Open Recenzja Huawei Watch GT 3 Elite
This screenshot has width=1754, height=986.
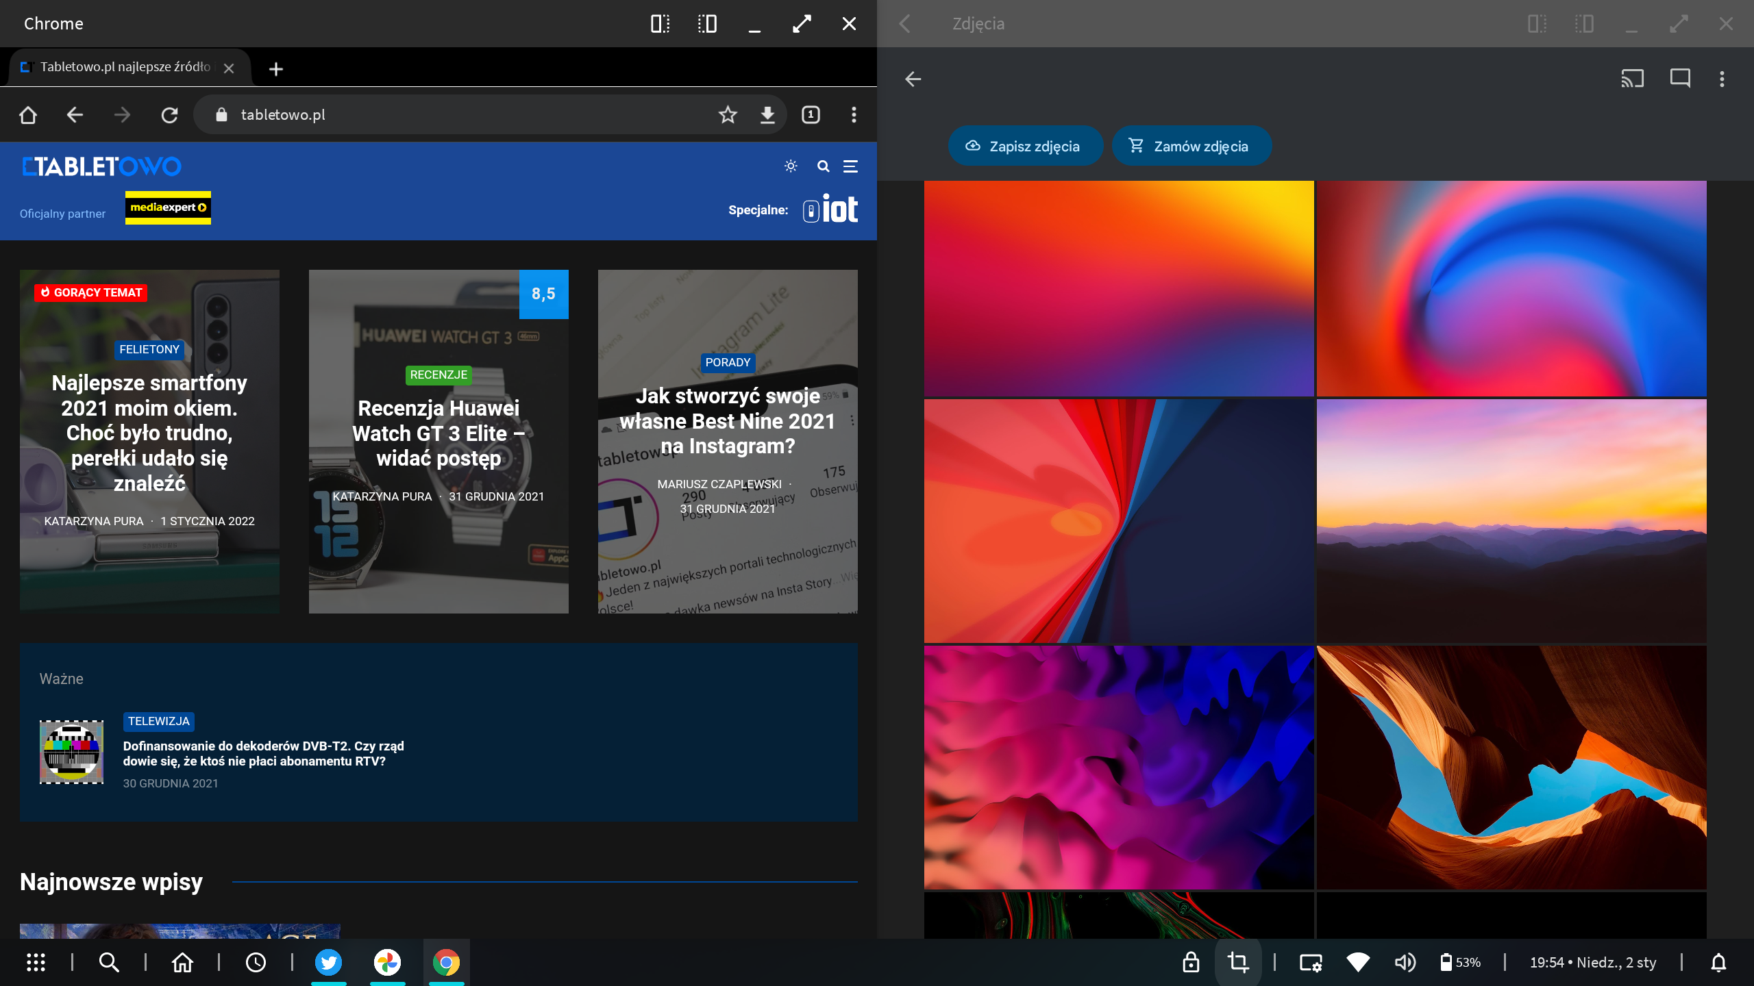click(438, 433)
